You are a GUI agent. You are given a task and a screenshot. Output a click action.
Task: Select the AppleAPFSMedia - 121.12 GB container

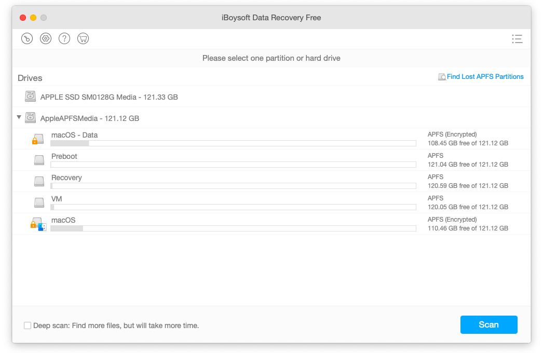click(89, 118)
